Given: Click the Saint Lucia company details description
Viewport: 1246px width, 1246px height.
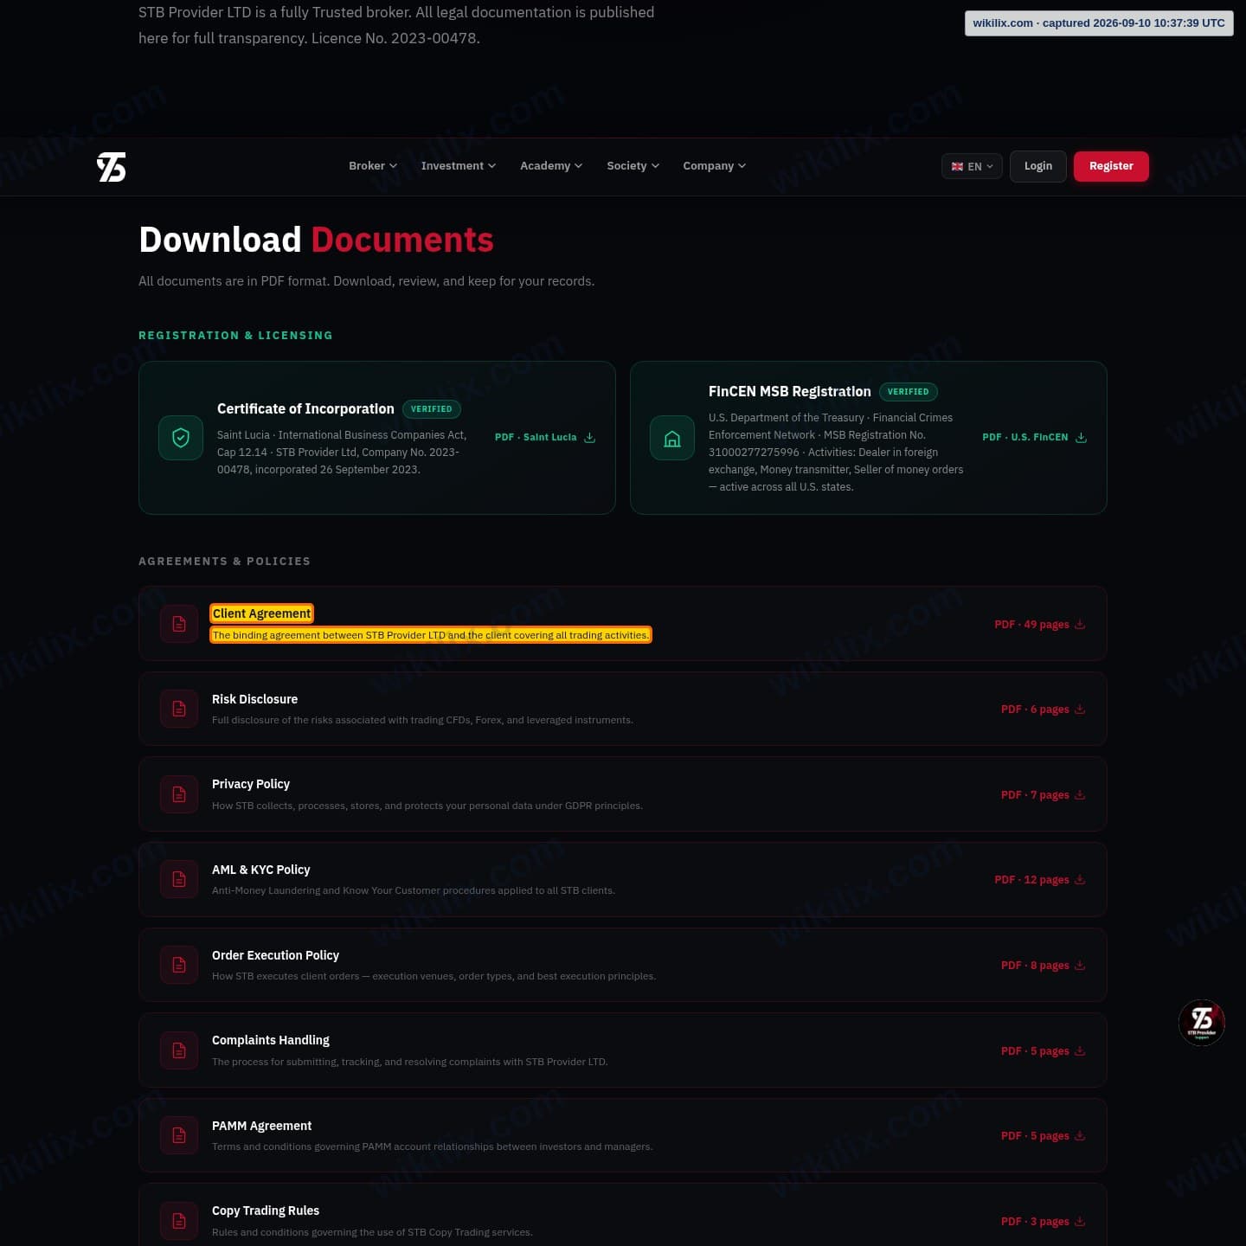Looking at the screenshot, I should coord(342,452).
